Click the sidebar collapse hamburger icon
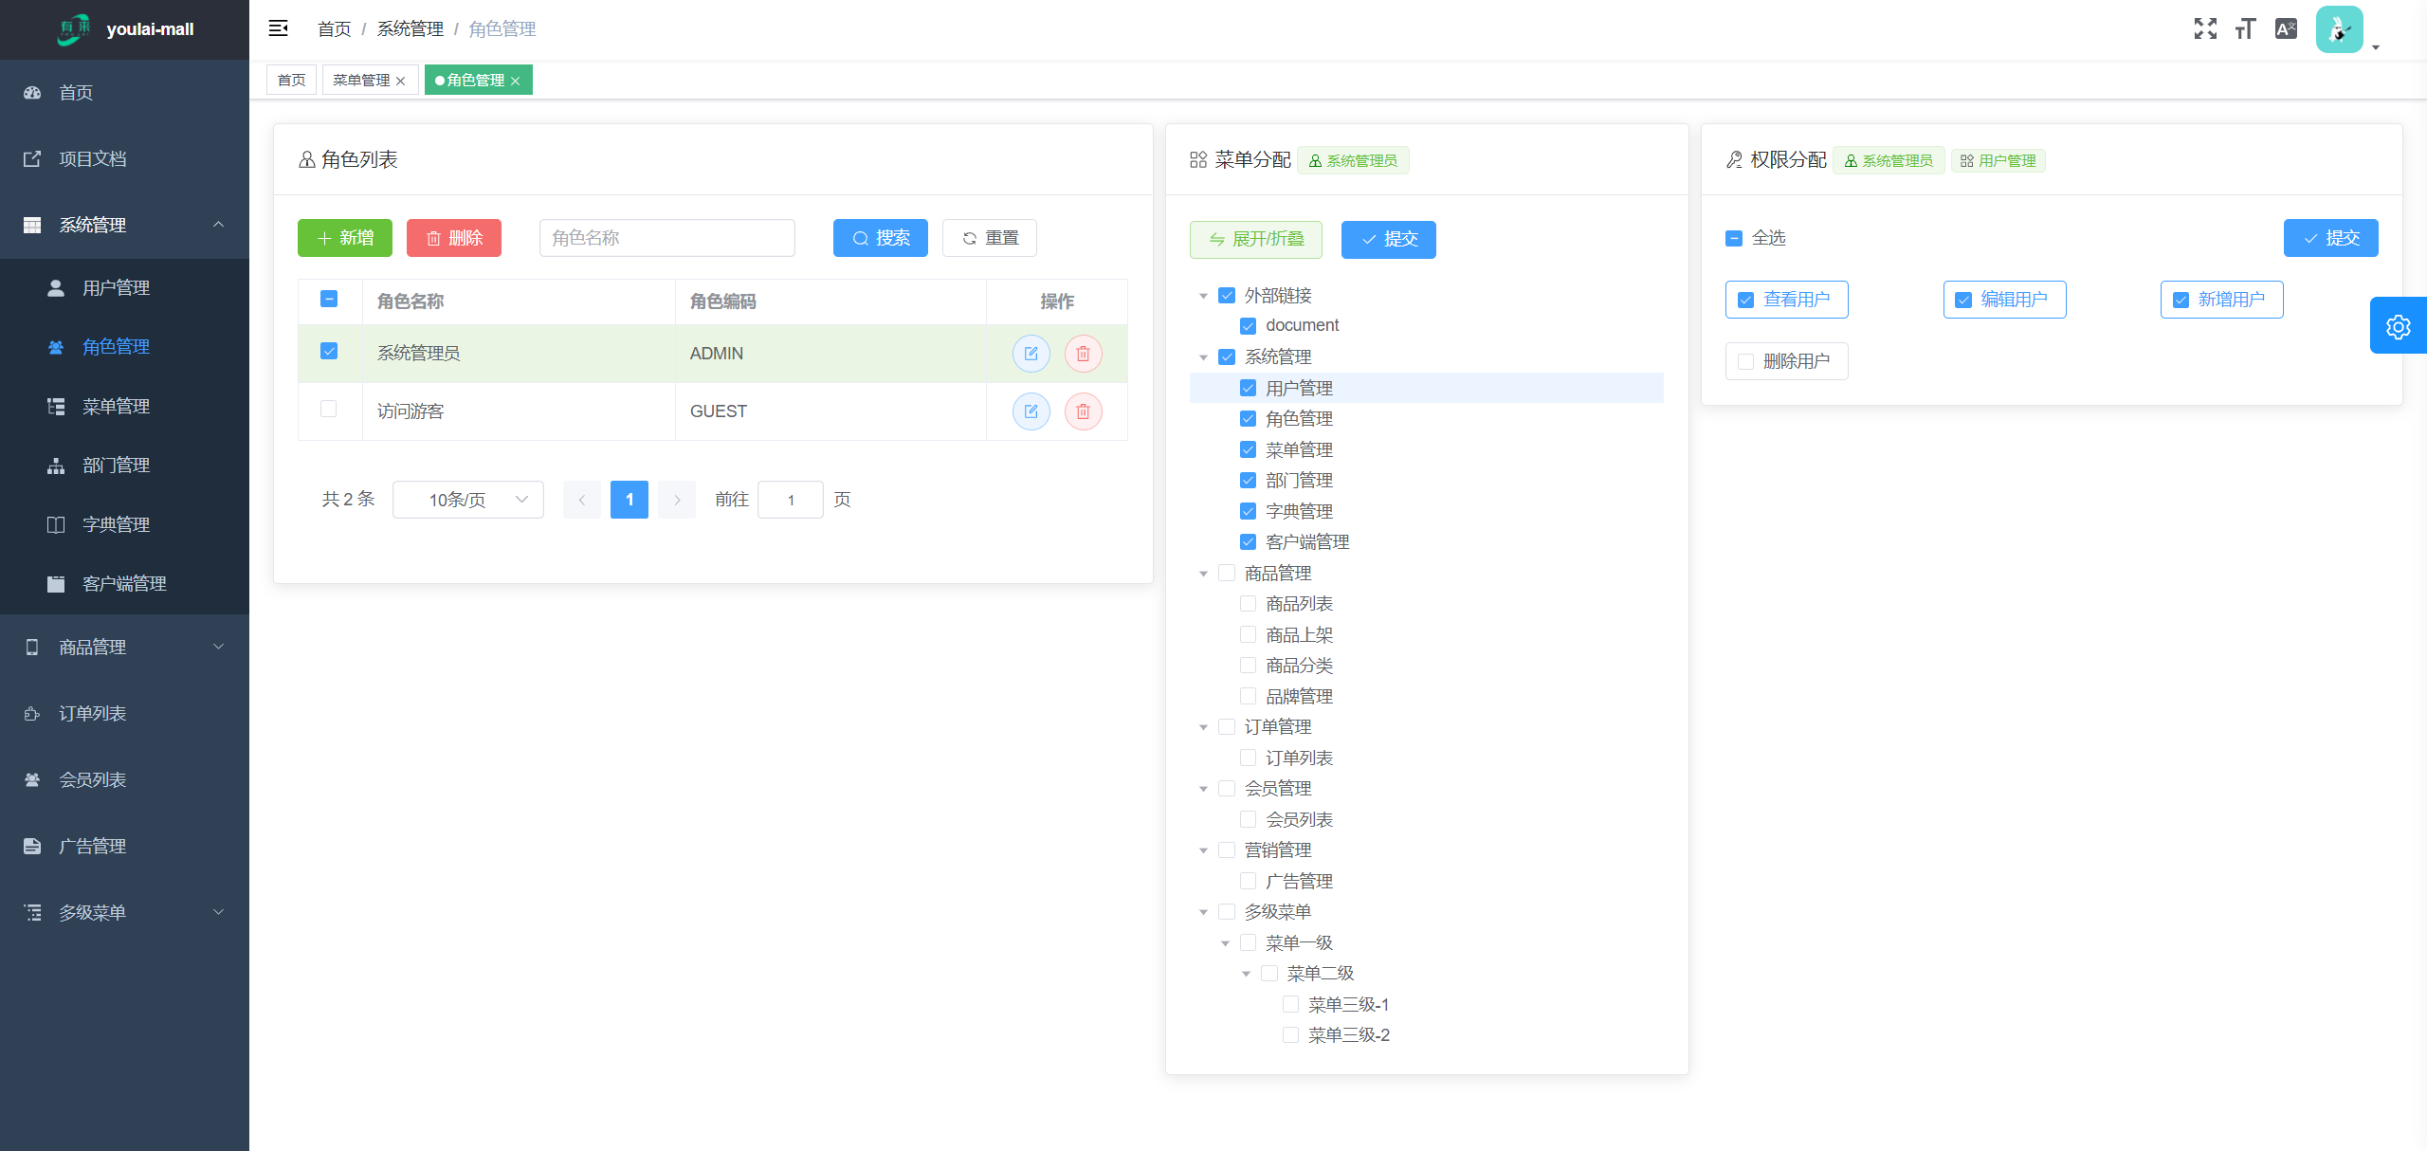This screenshot has height=1151, width=2427. click(x=278, y=28)
